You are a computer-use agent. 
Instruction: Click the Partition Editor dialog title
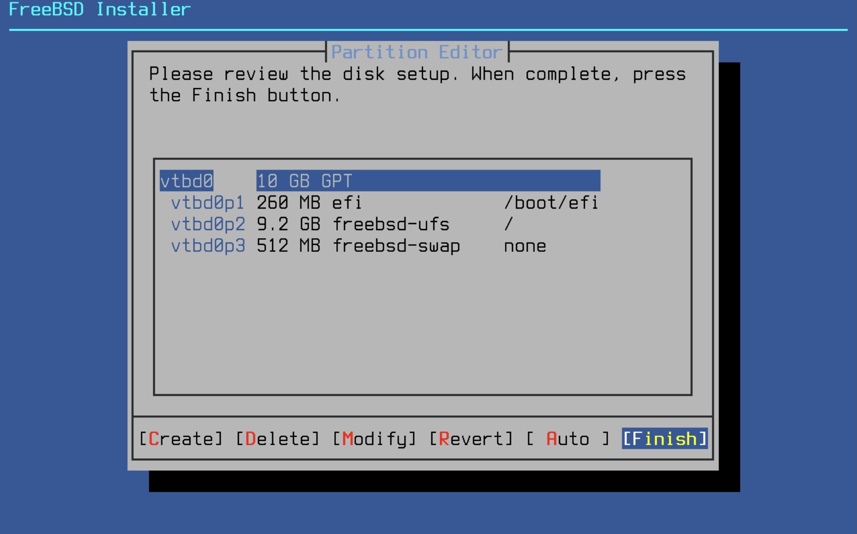(x=417, y=52)
